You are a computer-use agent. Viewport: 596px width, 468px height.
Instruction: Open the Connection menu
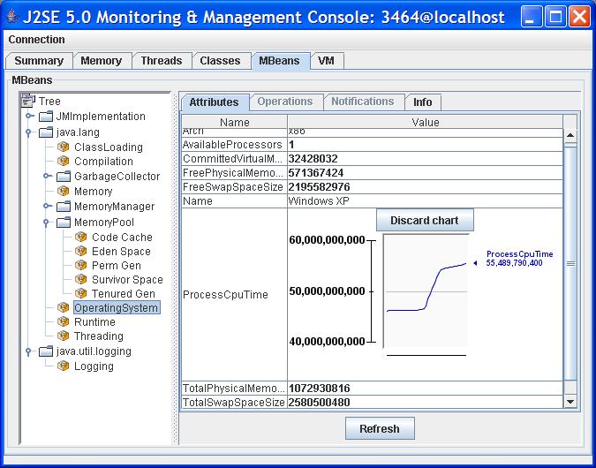coord(36,40)
